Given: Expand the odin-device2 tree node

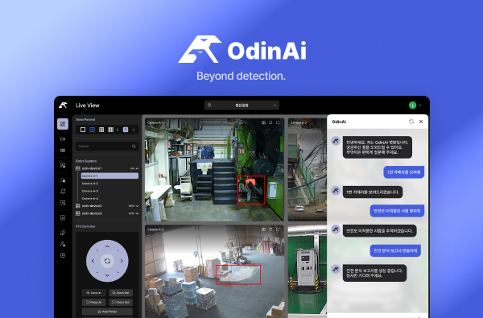Looking at the screenshot, I should (137, 206).
